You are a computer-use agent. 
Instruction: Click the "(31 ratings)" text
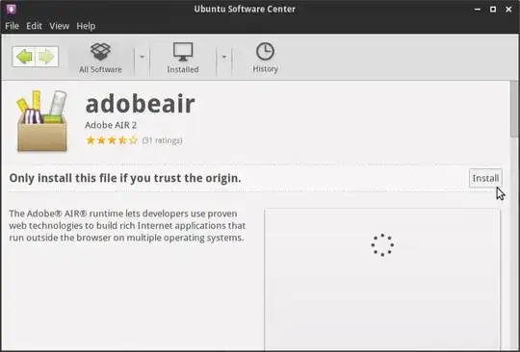(162, 140)
